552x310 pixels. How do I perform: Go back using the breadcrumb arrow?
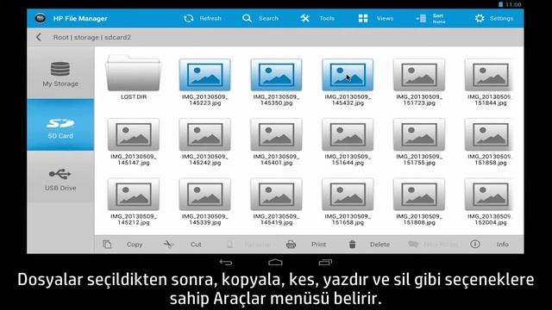pos(39,37)
